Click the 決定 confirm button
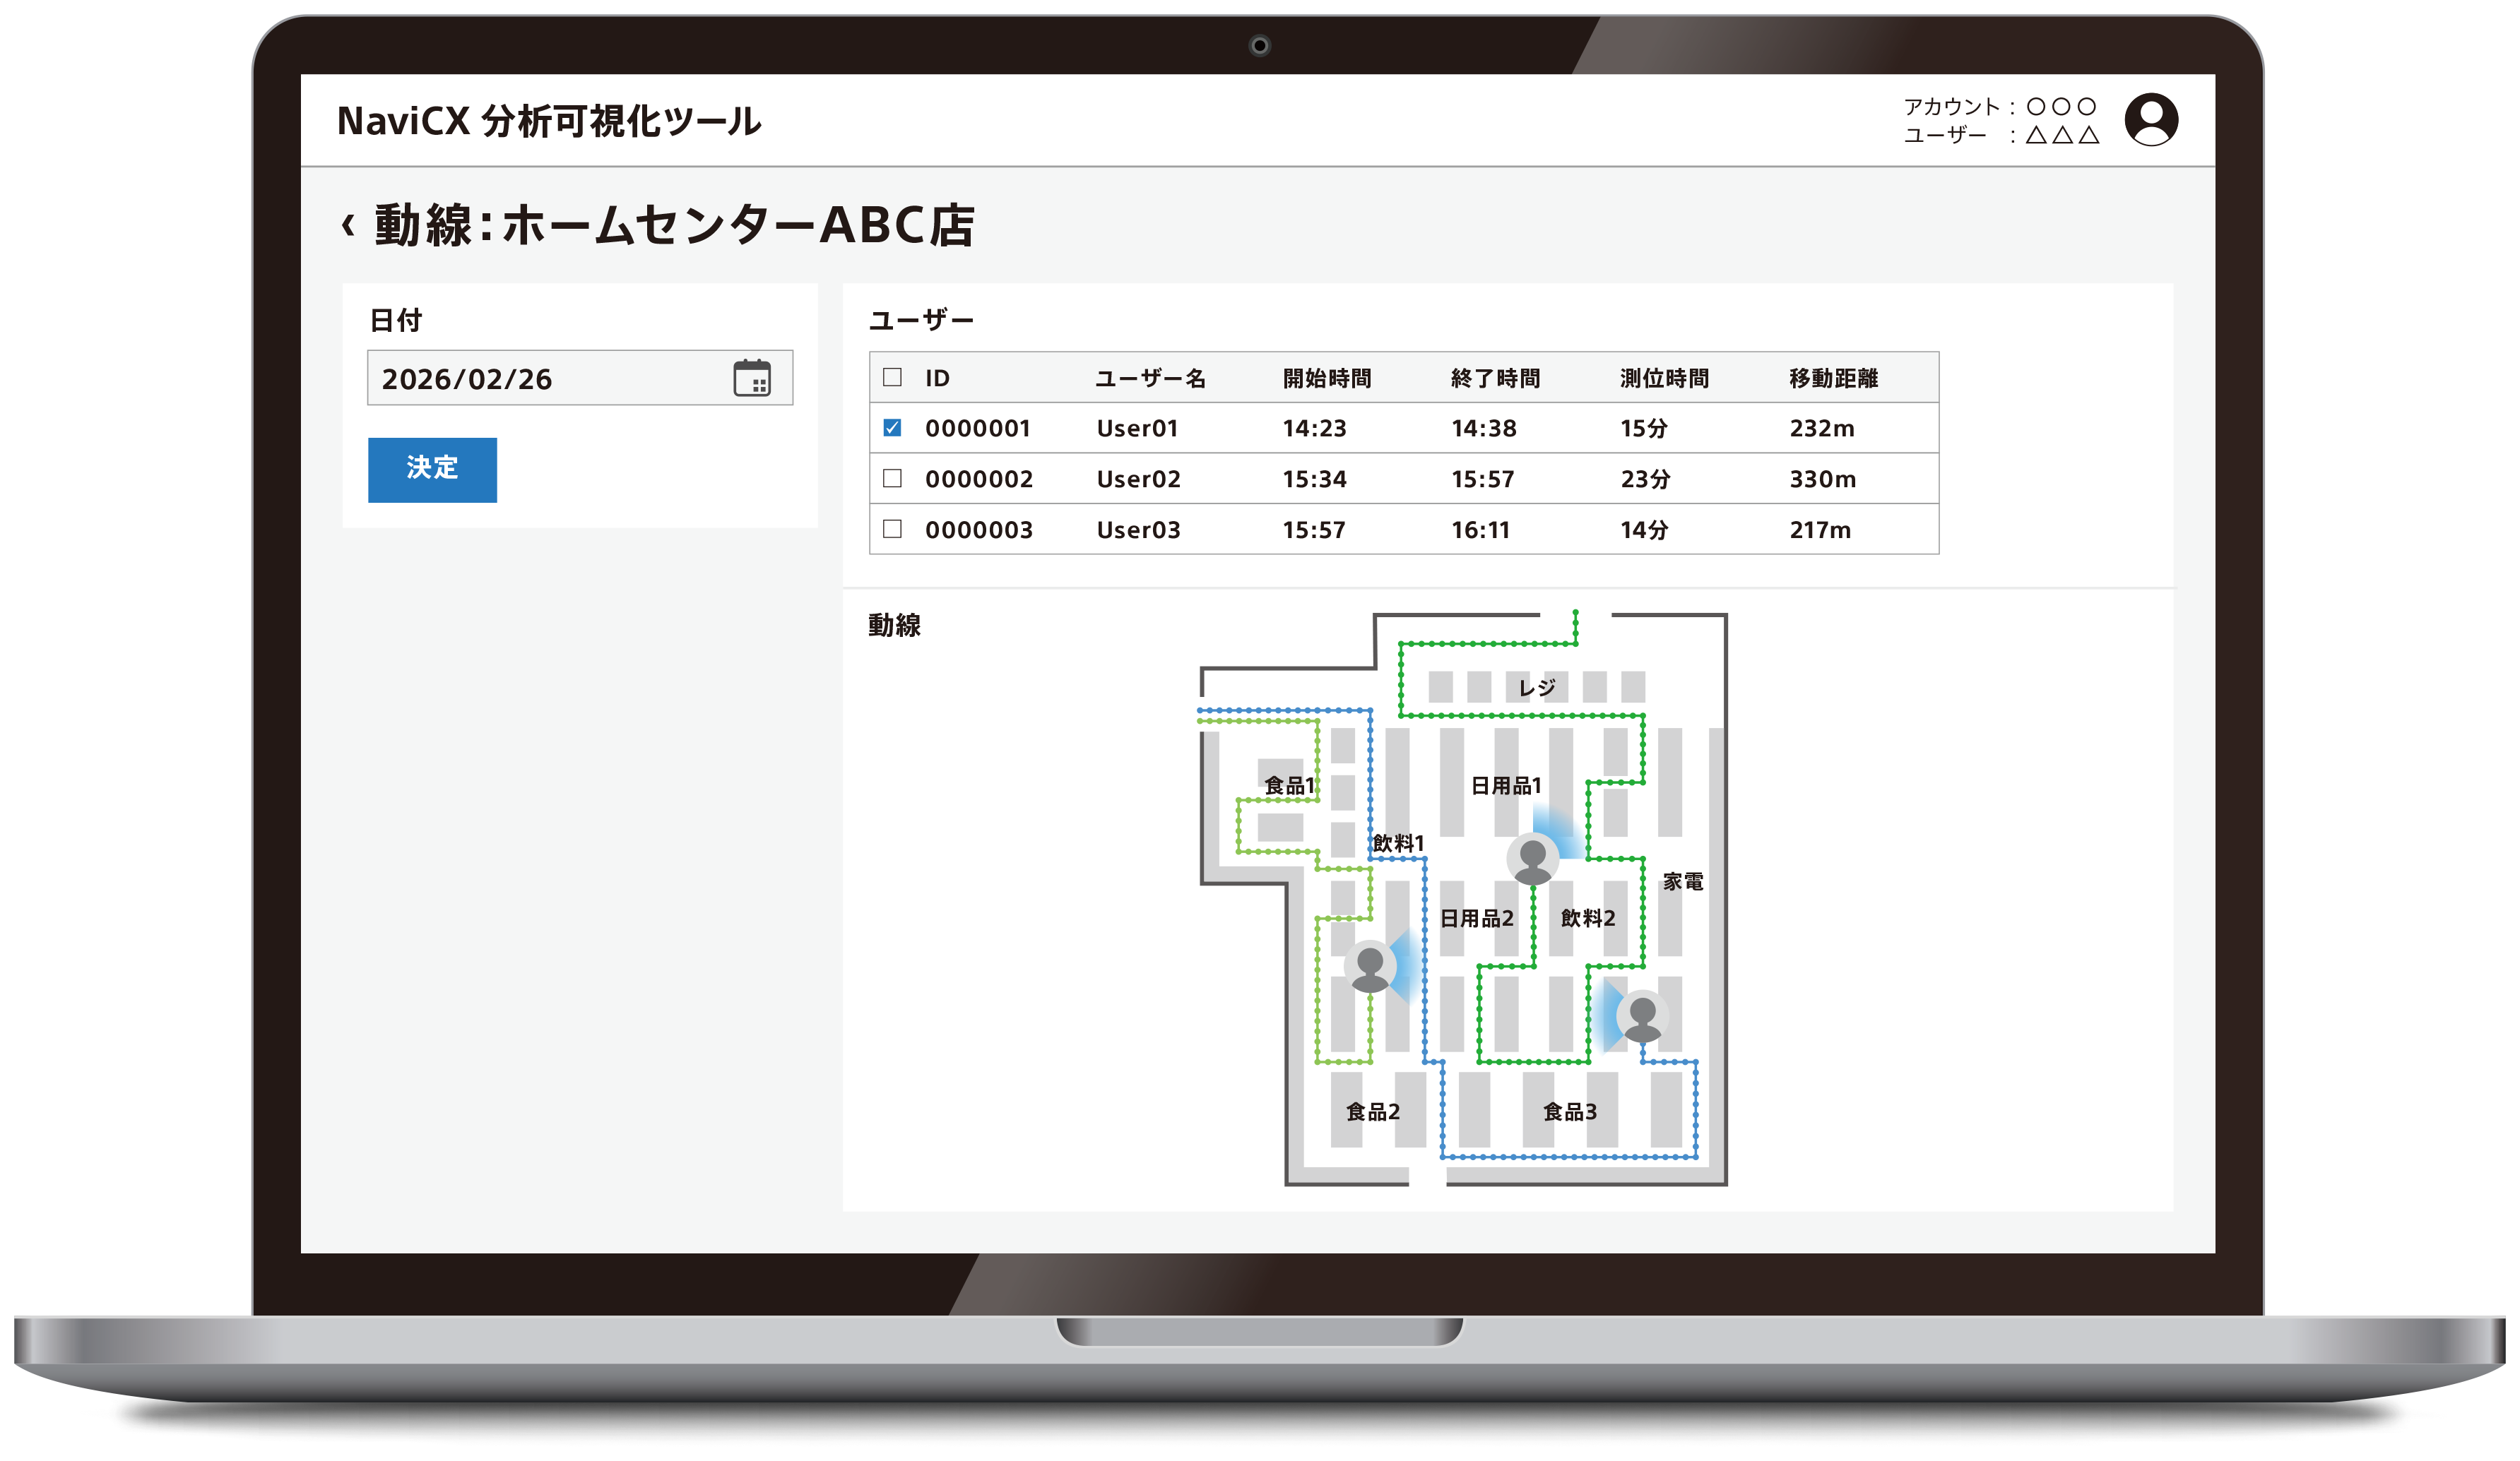Viewport: 2520px width, 1461px height. pos(432,469)
